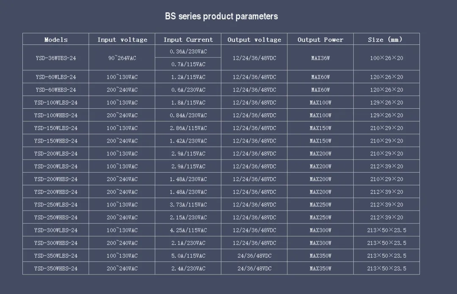Select the YSD-300WLBS-24 model cell
Screen dimensions: 457x294
[56, 230]
